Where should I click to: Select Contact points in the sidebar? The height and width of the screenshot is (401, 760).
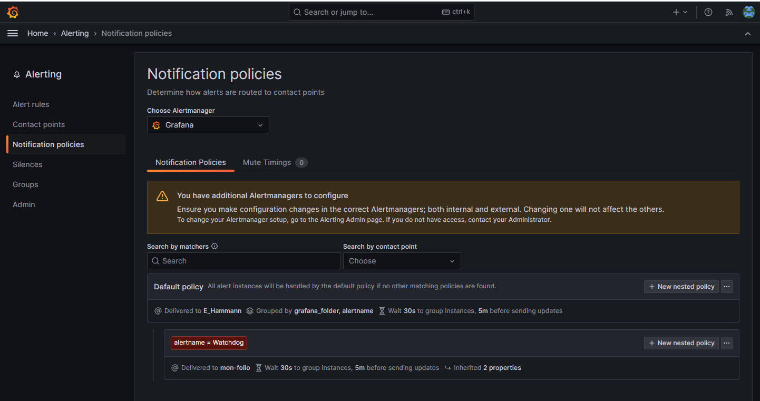click(38, 124)
